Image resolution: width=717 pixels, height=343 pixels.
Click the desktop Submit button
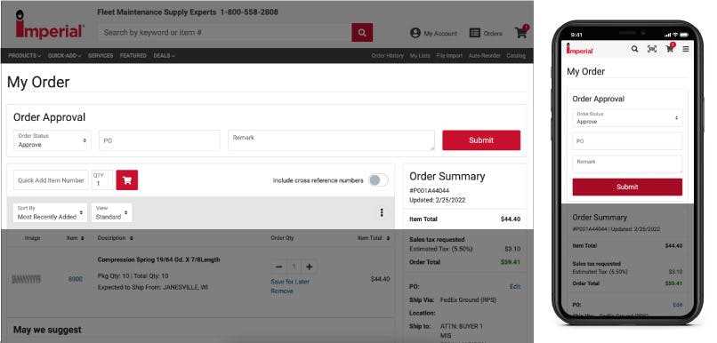coord(481,140)
